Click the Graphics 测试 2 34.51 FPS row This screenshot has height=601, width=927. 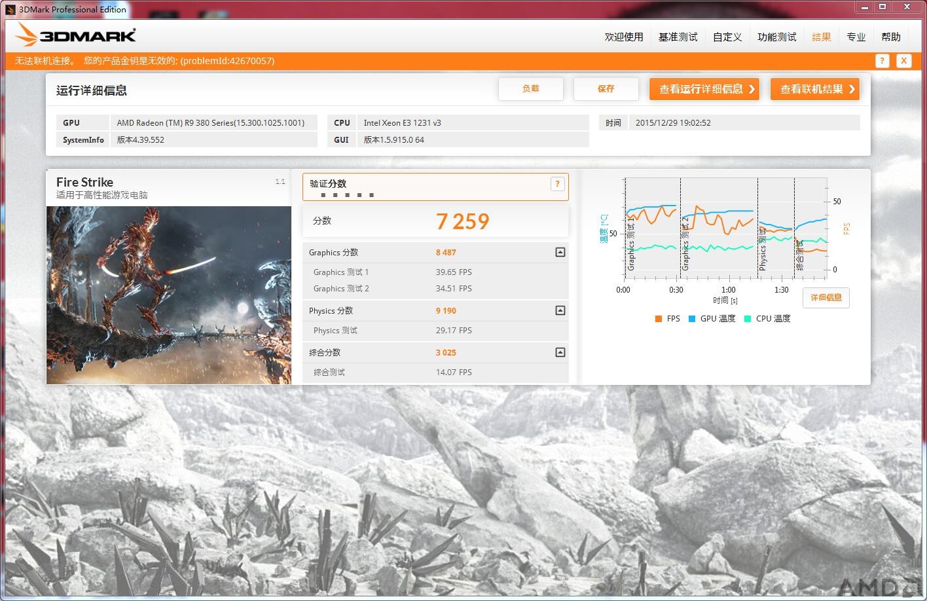(435, 289)
